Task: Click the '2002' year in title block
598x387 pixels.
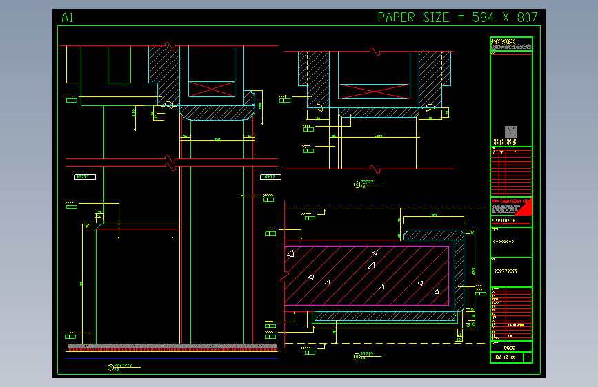Action: click(x=510, y=348)
